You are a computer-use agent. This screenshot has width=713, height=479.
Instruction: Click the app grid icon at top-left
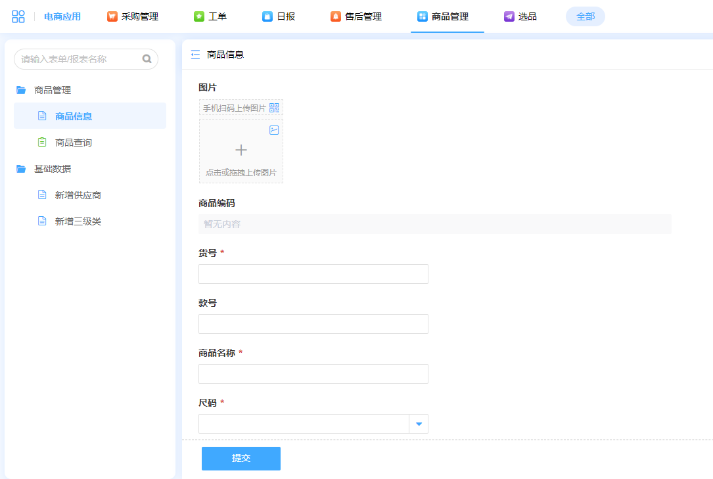tap(18, 16)
